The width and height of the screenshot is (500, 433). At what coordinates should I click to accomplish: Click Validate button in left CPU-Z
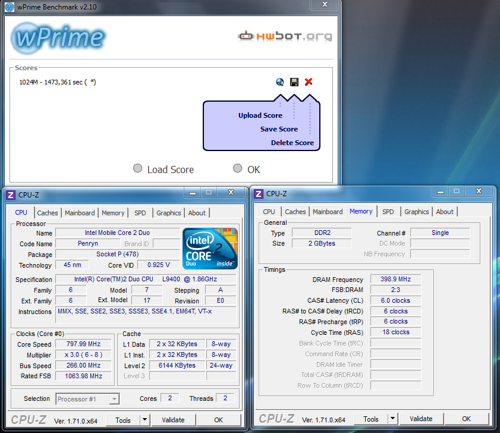pyautogui.click(x=173, y=420)
